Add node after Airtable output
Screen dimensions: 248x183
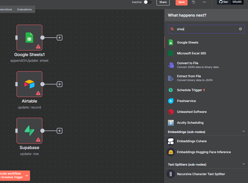click(59, 84)
